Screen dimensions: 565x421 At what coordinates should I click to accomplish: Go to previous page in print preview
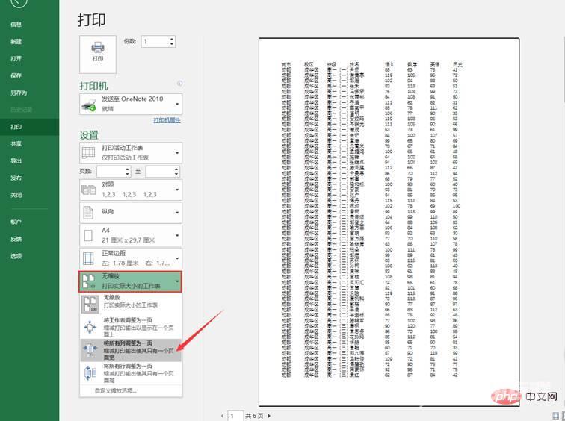tap(222, 416)
